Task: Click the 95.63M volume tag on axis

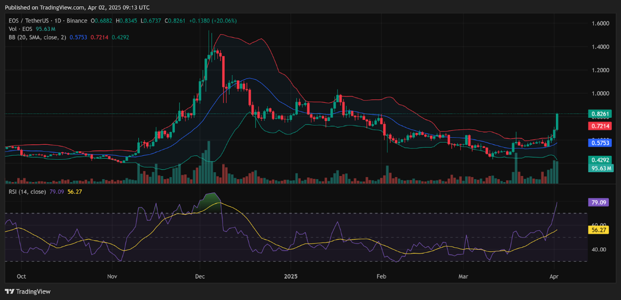Action: 601,168
